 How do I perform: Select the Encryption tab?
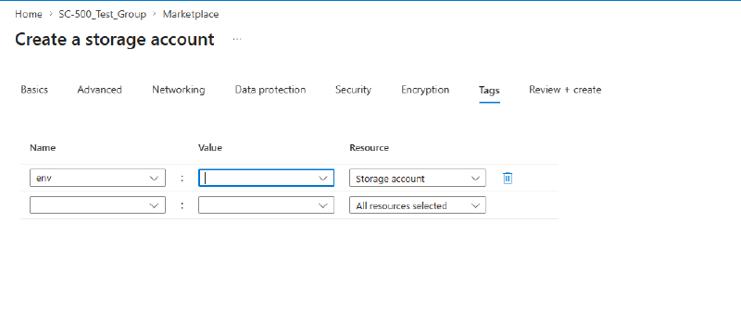pyautogui.click(x=425, y=90)
